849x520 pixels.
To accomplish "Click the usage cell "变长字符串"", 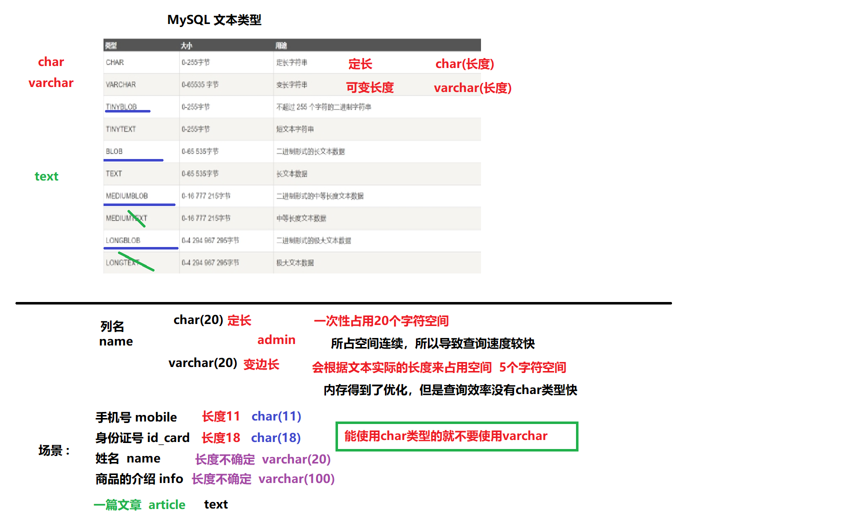I will coord(292,85).
